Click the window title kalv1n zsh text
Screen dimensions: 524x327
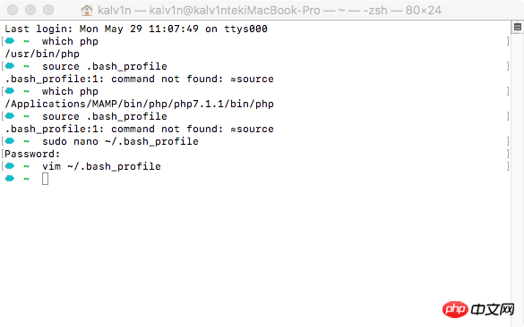(270, 11)
